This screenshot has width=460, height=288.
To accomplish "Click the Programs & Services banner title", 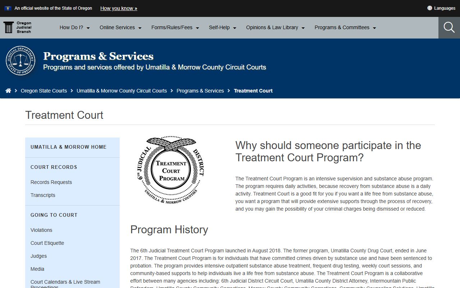I will 98,56.
